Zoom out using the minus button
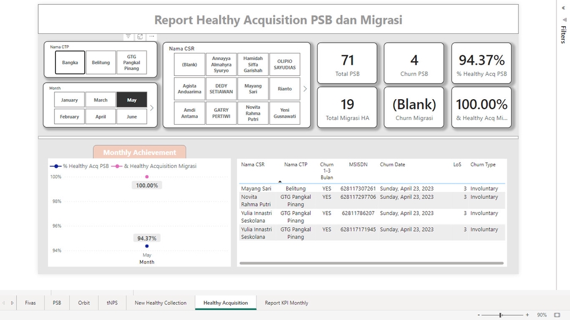Viewport: 570px width, 320px height. pos(479,315)
